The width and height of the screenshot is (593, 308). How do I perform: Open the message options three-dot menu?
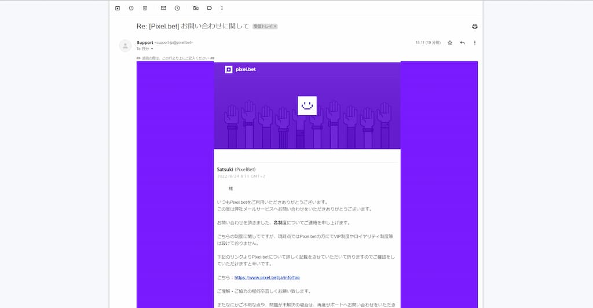pyautogui.click(x=475, y=43)
